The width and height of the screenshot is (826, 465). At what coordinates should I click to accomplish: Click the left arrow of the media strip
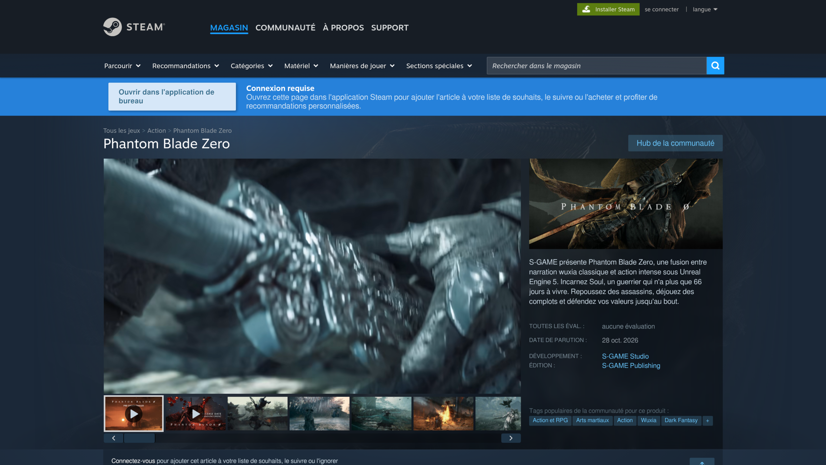(x=113, y=438)
